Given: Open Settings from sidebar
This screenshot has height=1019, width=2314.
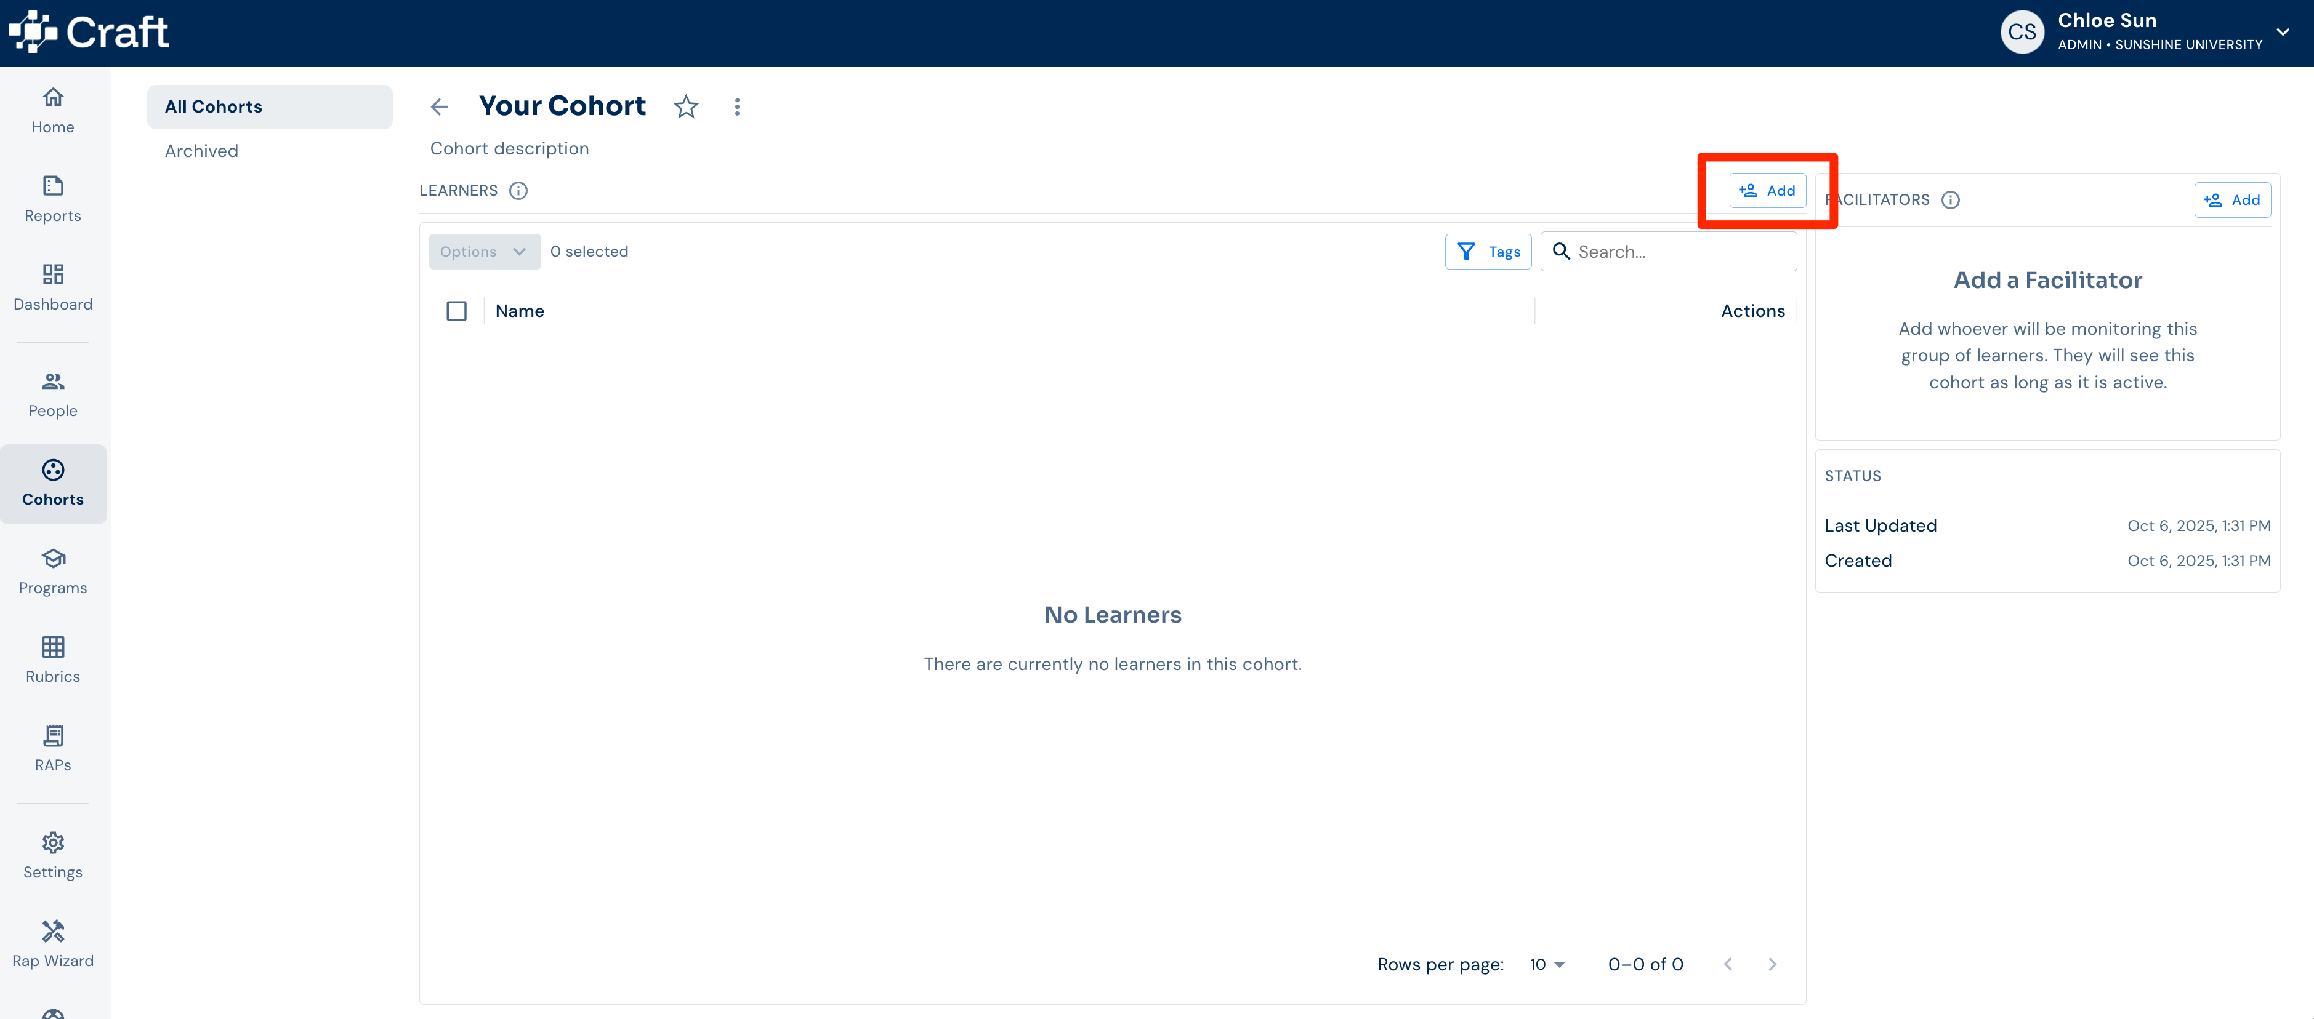Looking at the screenshot, I should [x=53, y=857].
